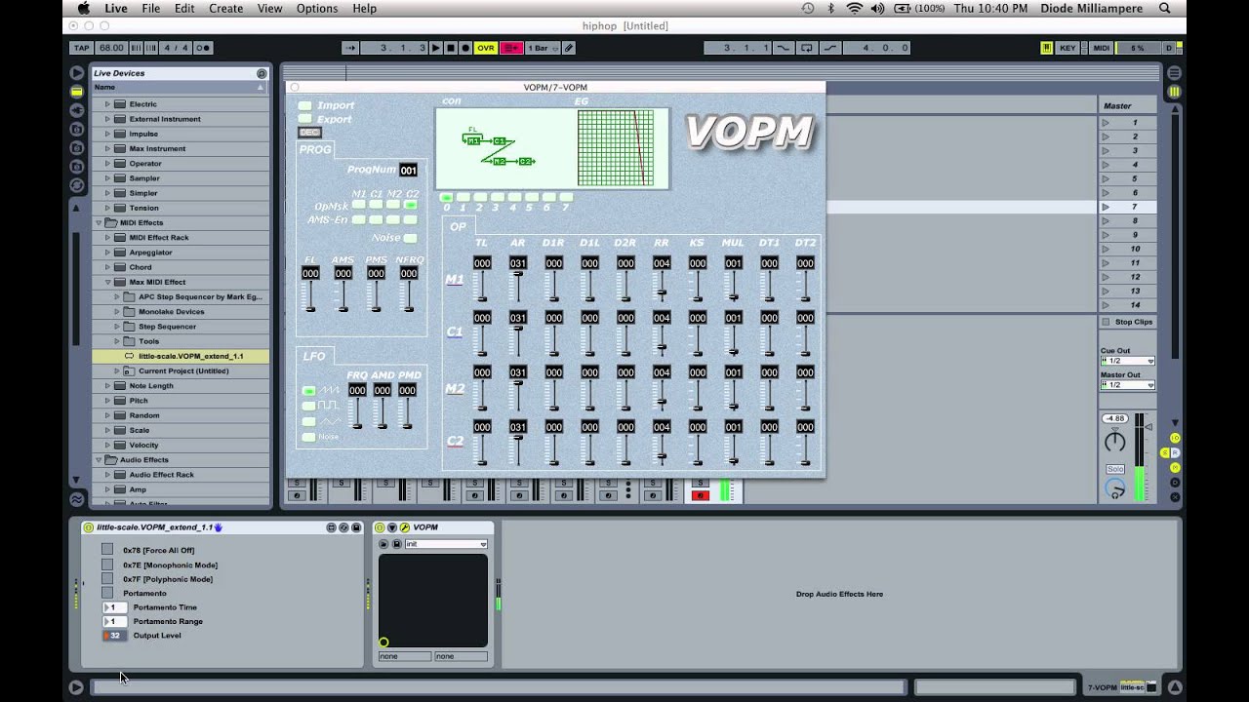Open the Create menu

point(225,9)
